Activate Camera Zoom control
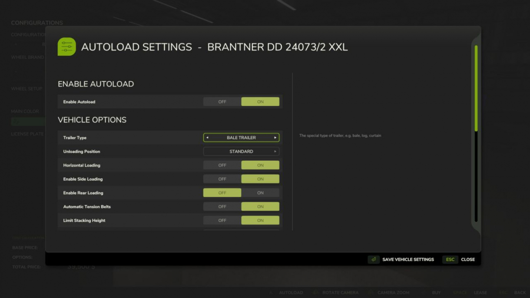Viewport: 530px width, 298px height. pos(393,292)
